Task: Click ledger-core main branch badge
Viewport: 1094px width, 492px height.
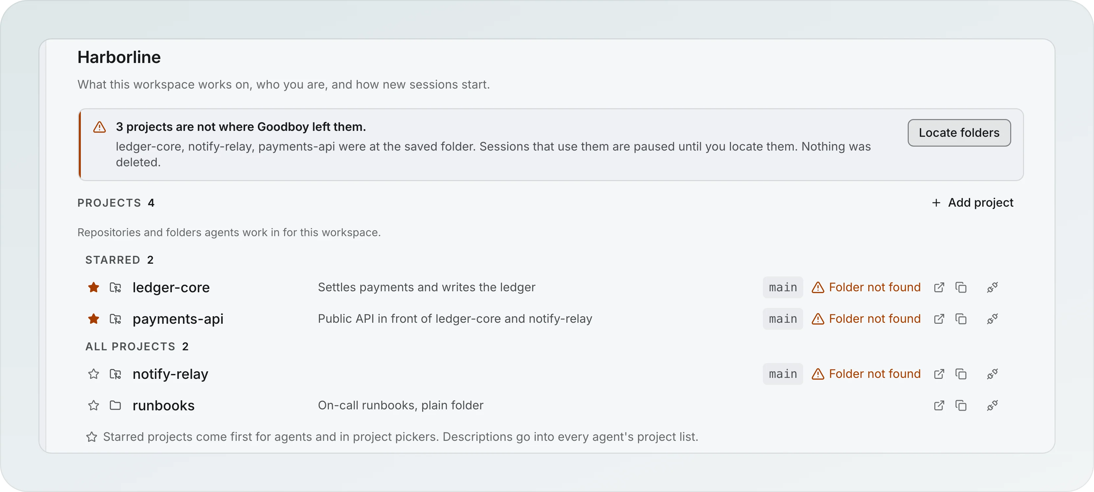Action: (783, 288)
